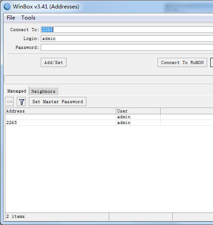Sort by the User column header
213x225 pixels.
tap(138, 111)
